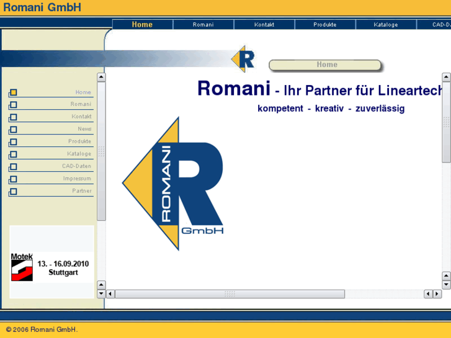This screenshot has height=338, width=451.
Task: Click the horizontal scrollbar right arrow
Action: point(437,294)
